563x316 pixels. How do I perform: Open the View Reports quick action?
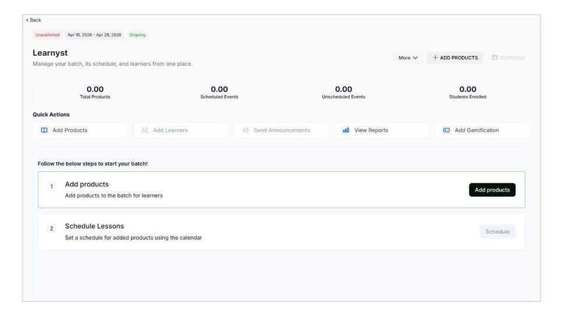click(382, 130)
